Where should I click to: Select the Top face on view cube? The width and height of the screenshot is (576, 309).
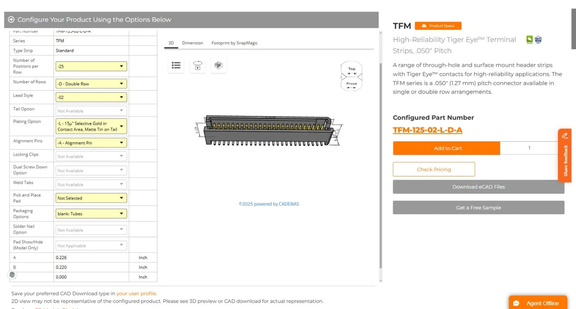351,69
